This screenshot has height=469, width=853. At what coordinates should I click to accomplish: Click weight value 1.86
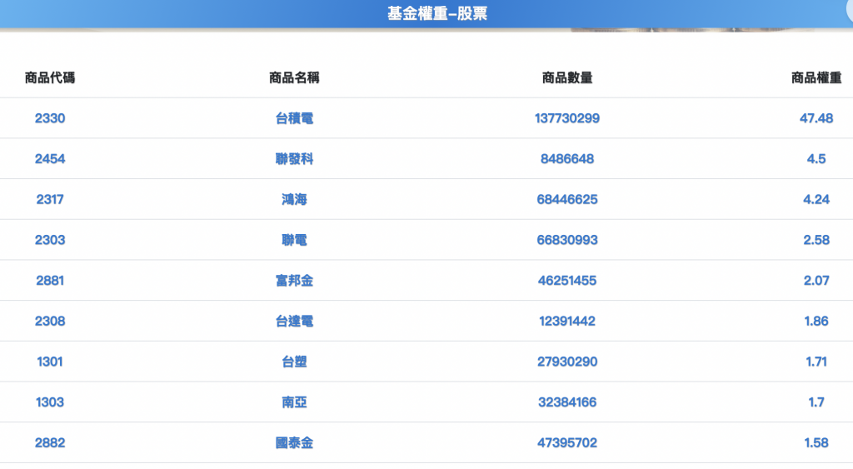point(816,321)
